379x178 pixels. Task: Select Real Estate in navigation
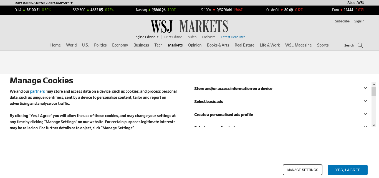click(x=244, y=45)
